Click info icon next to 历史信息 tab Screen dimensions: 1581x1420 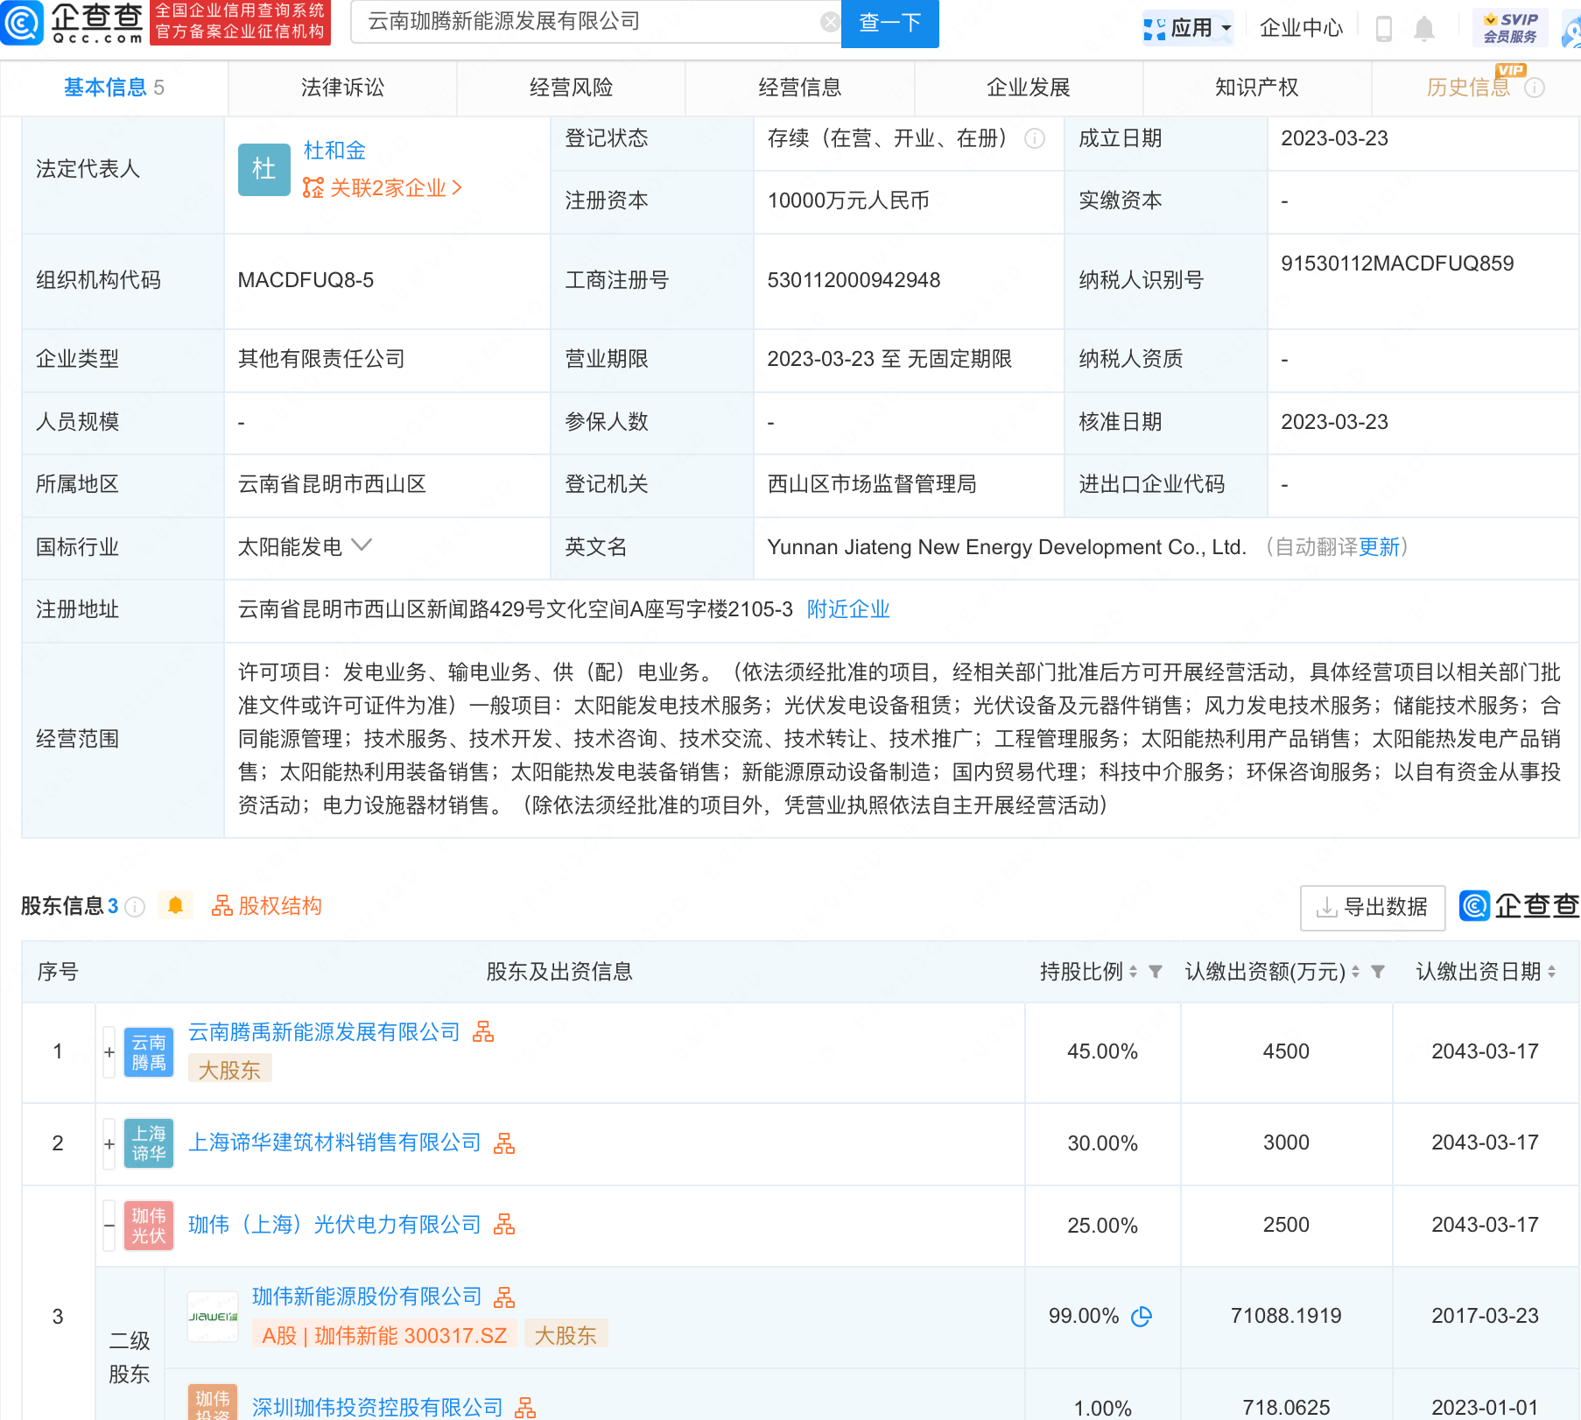point(1535,88)
